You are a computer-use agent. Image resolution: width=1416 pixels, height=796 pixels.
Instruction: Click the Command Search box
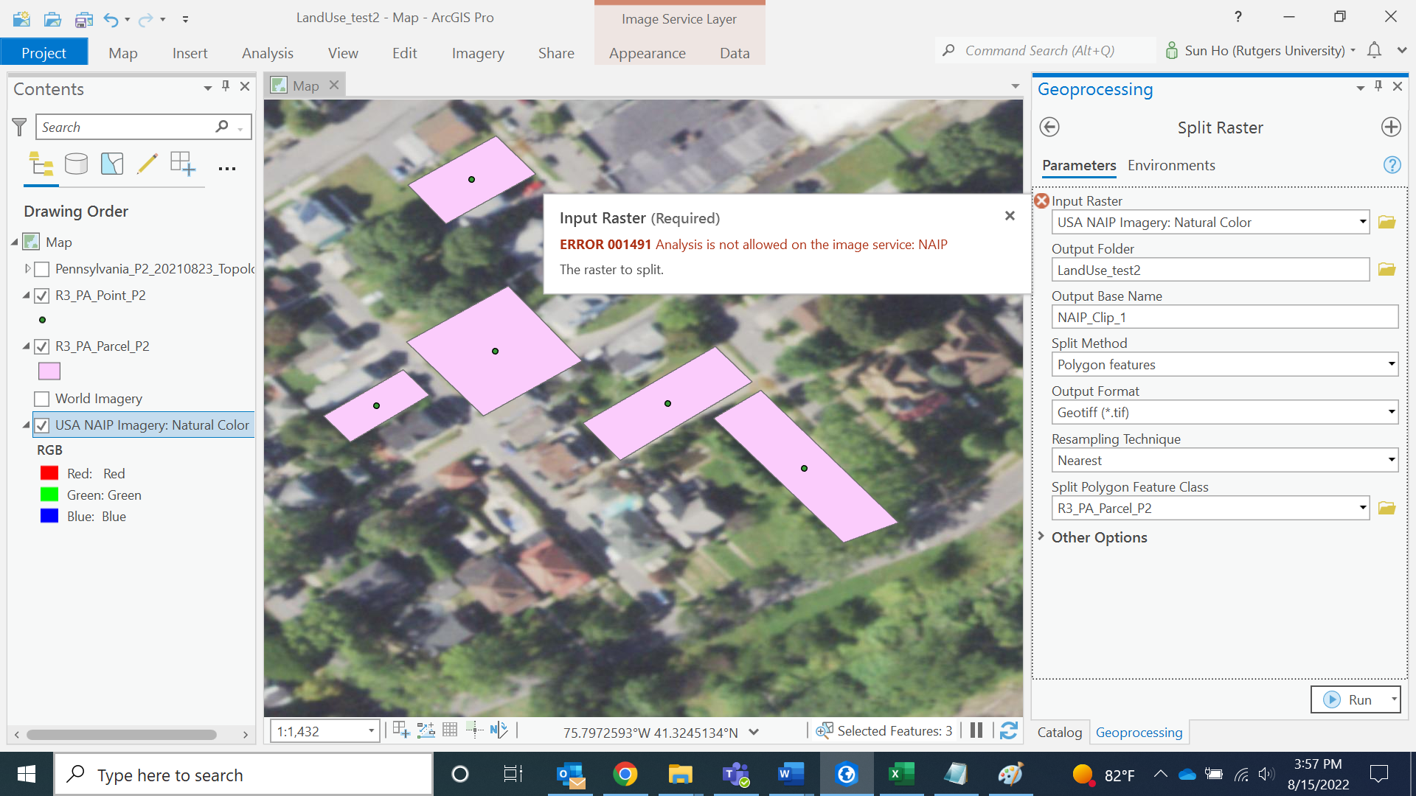click(x=1045, y=50)
